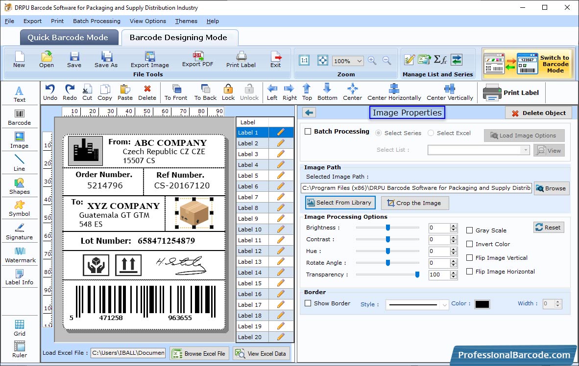Select the Barcode tool in sidebar

coord(20,117)
